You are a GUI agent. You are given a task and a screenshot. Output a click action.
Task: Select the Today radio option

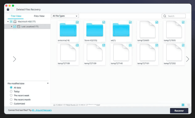11,91
